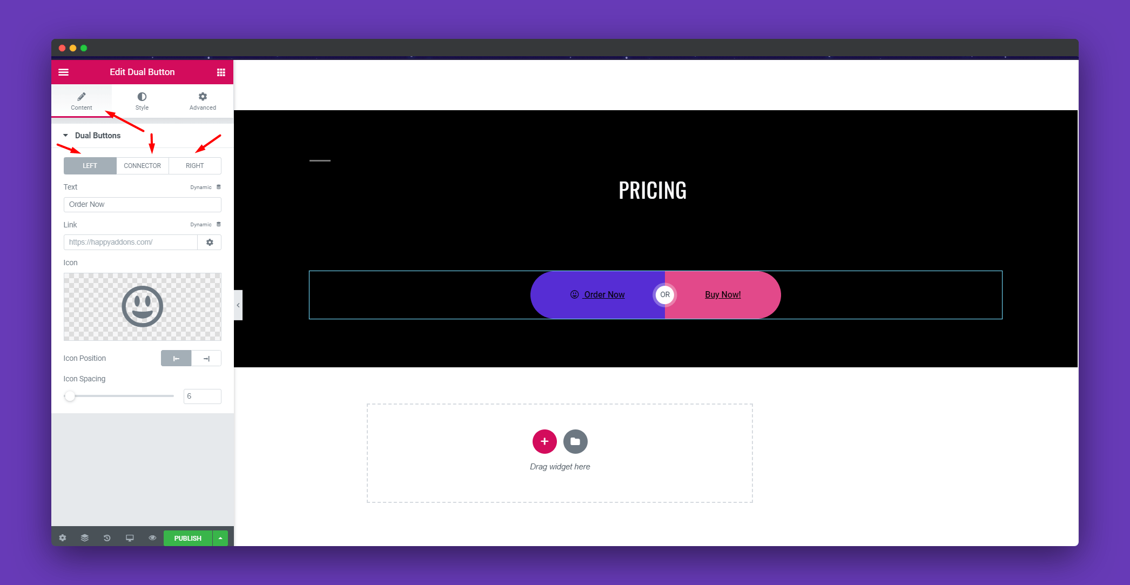Click the Order Now button on canvas
This screenshot has height=585, width=1130.
pos(597,294)
